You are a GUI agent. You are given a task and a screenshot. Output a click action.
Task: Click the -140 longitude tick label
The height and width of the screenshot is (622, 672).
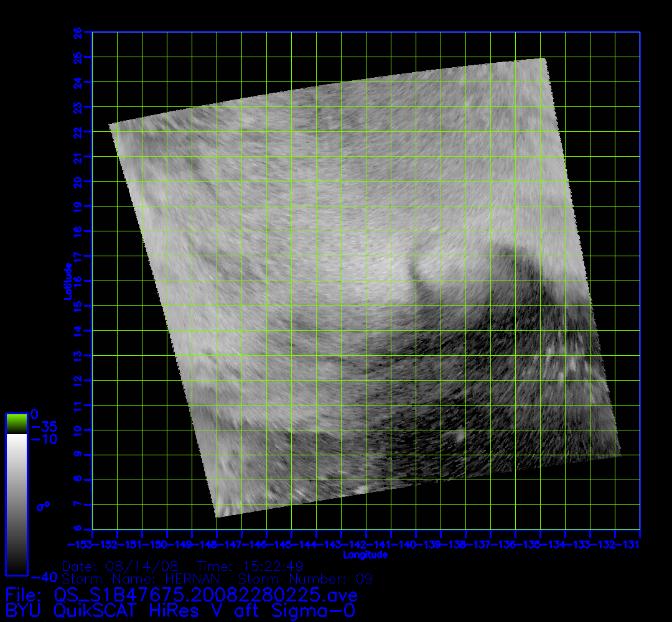(x=415, y=545)
